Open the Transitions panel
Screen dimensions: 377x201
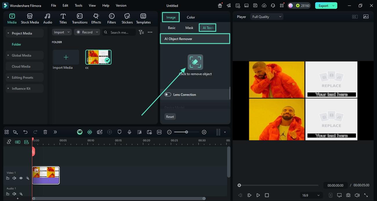click(x=80, y=19)
